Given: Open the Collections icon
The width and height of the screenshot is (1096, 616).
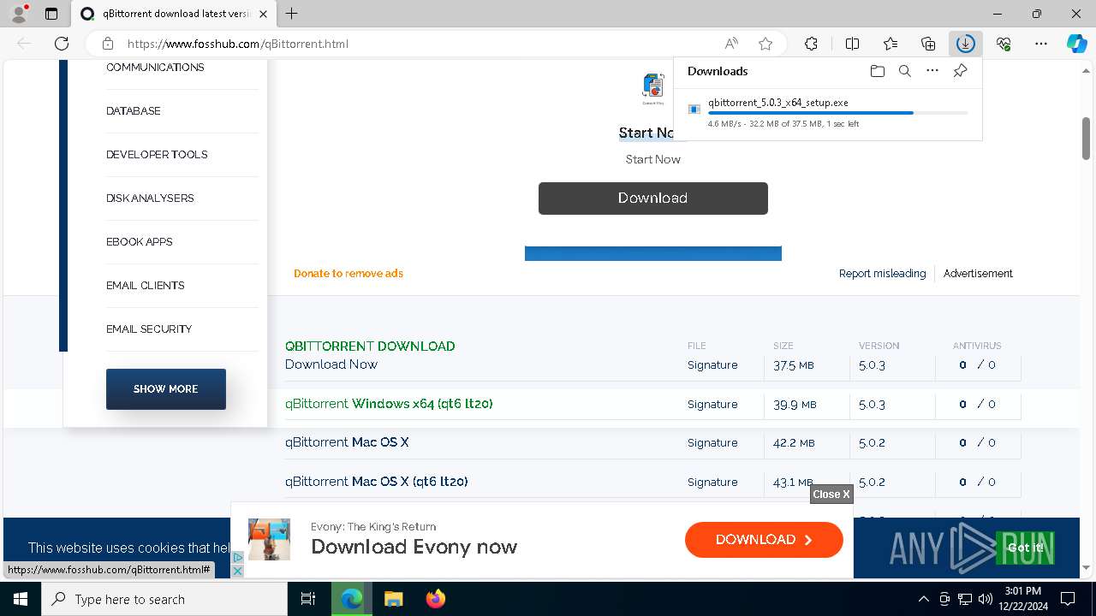Looking at the screenshot, I should 928,44.
